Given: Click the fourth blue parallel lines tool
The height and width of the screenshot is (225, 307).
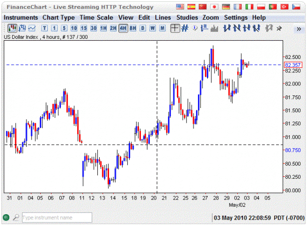Looking at the screenshot, I should point(256,28).
